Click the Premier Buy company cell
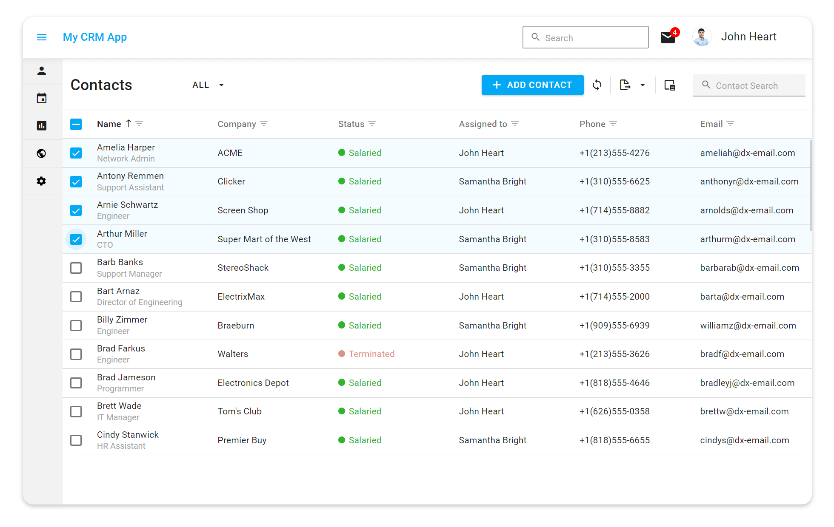The image size is (834, 527). (242, 440)
